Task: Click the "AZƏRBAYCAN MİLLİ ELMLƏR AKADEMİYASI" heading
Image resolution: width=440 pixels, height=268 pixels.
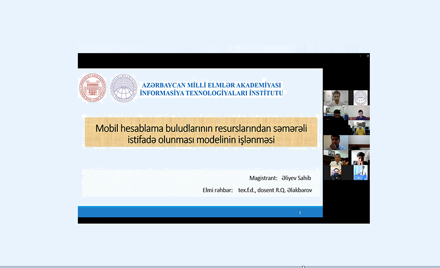Action: tap(212, 85)
